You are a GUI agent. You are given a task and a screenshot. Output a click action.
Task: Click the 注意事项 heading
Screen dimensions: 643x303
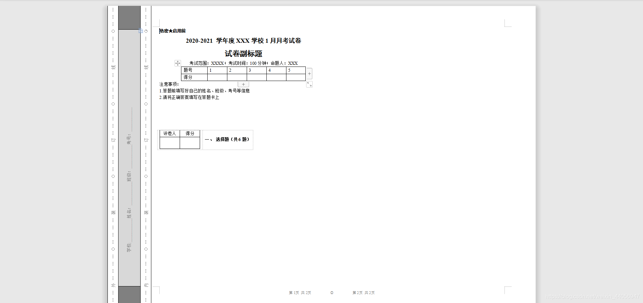tap(169, 84)
